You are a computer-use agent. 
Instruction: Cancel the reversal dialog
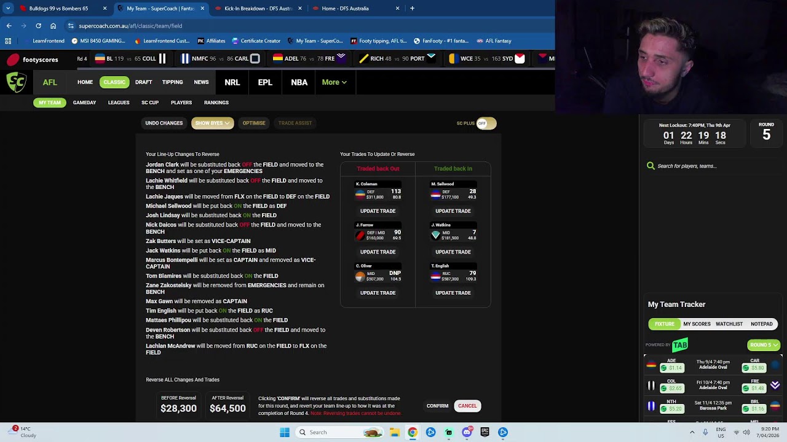point(467,406)
